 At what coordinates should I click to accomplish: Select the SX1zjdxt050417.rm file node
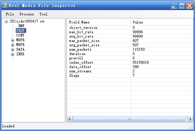[x=27, y=21]
